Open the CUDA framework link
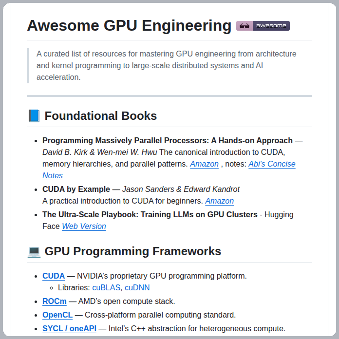Viewport: 339px width, 339px height. pyautogui.click(x=54, y=276)
